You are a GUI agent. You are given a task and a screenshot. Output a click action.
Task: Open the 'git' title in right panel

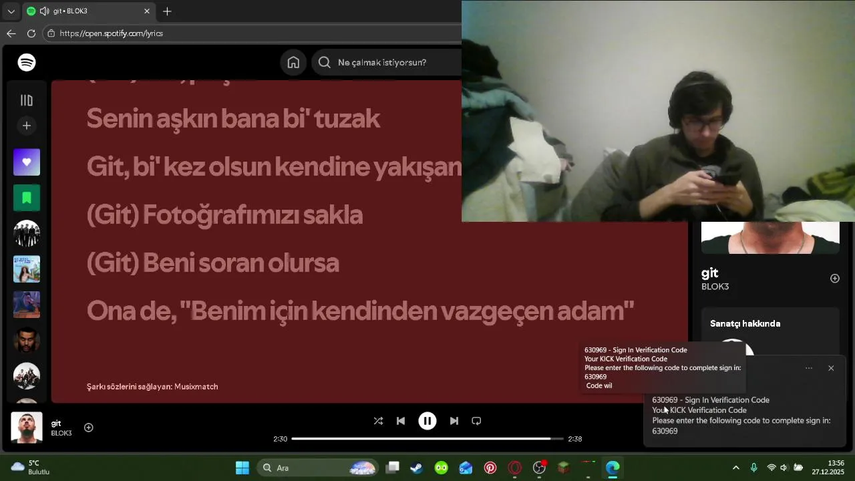(709, 273)
